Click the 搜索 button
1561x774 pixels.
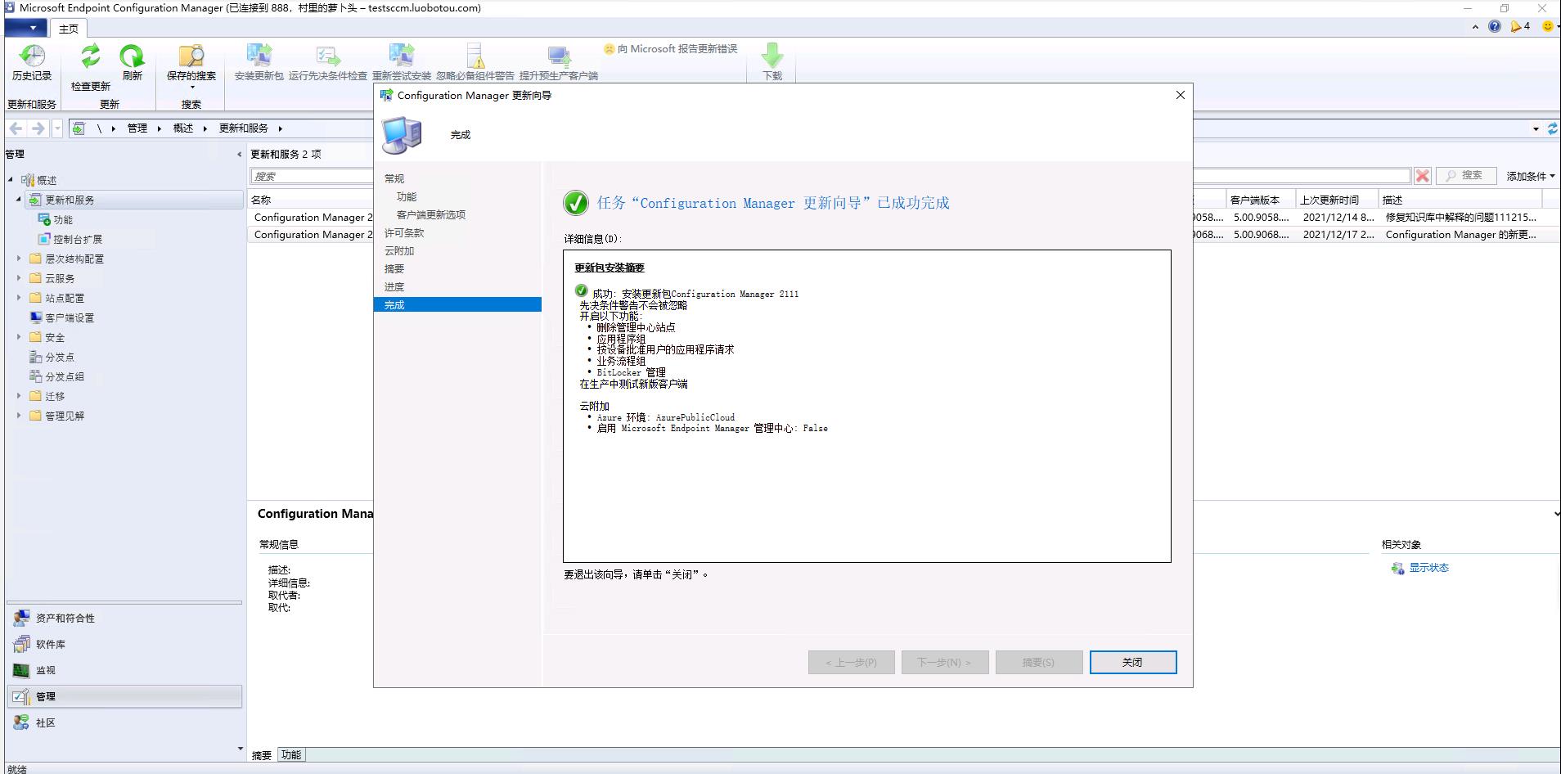tap(1466, 175)
